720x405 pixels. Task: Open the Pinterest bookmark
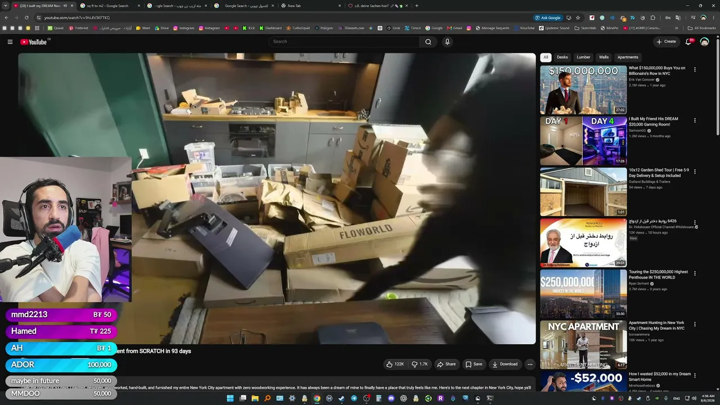click(78, 28)
